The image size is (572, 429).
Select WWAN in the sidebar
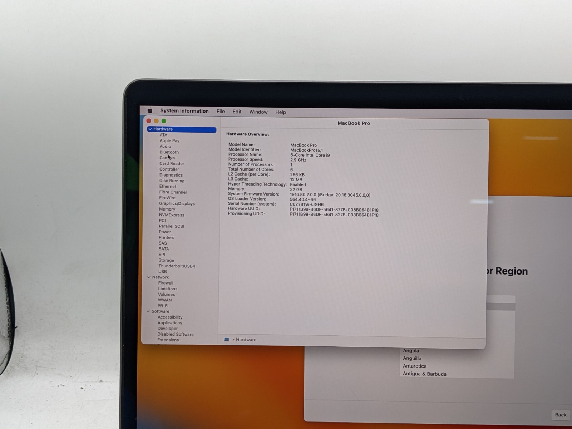165,300
